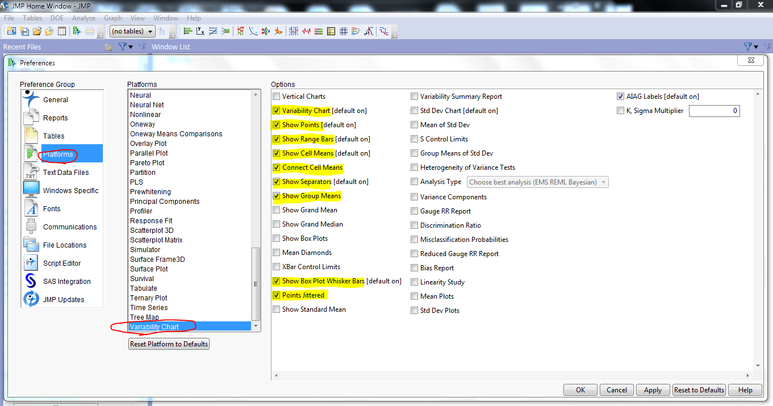The height and width of the screenshot is (406, 773).
Task: Click Platforms list scroll-up arrow
Action: (256, 95)
